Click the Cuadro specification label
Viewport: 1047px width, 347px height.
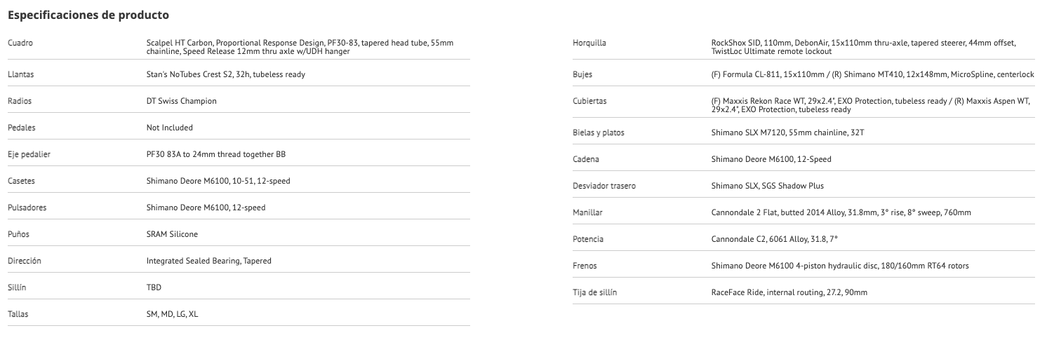click(x=20, y=43)
